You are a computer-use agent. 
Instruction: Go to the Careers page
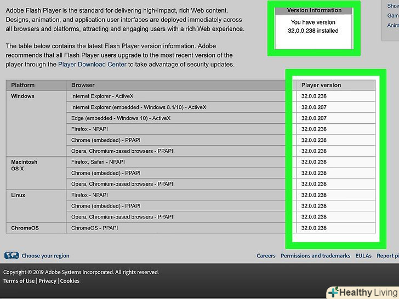coord(266,256)
